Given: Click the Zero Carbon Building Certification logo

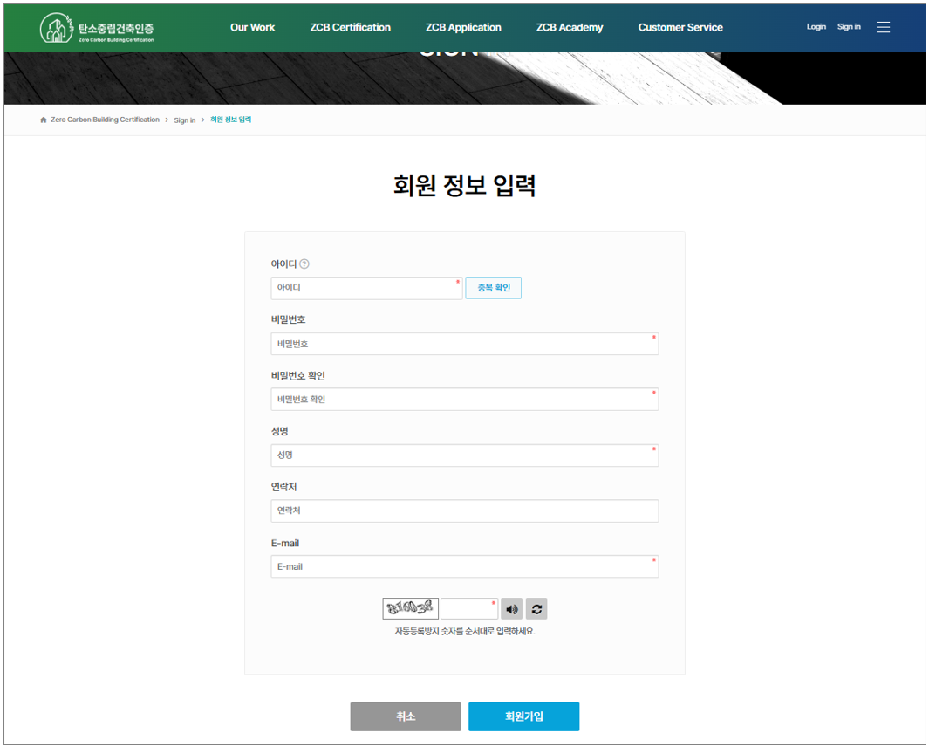Looking at the screenshot, I should (x=97, y=29).
